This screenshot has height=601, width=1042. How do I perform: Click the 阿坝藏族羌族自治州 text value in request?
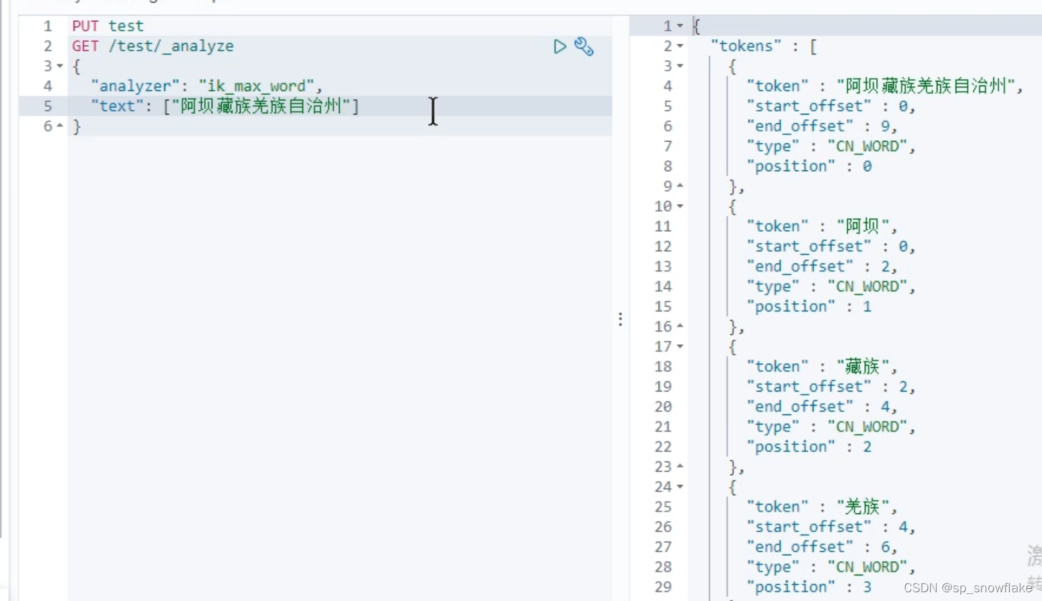(x=261, y=106)
